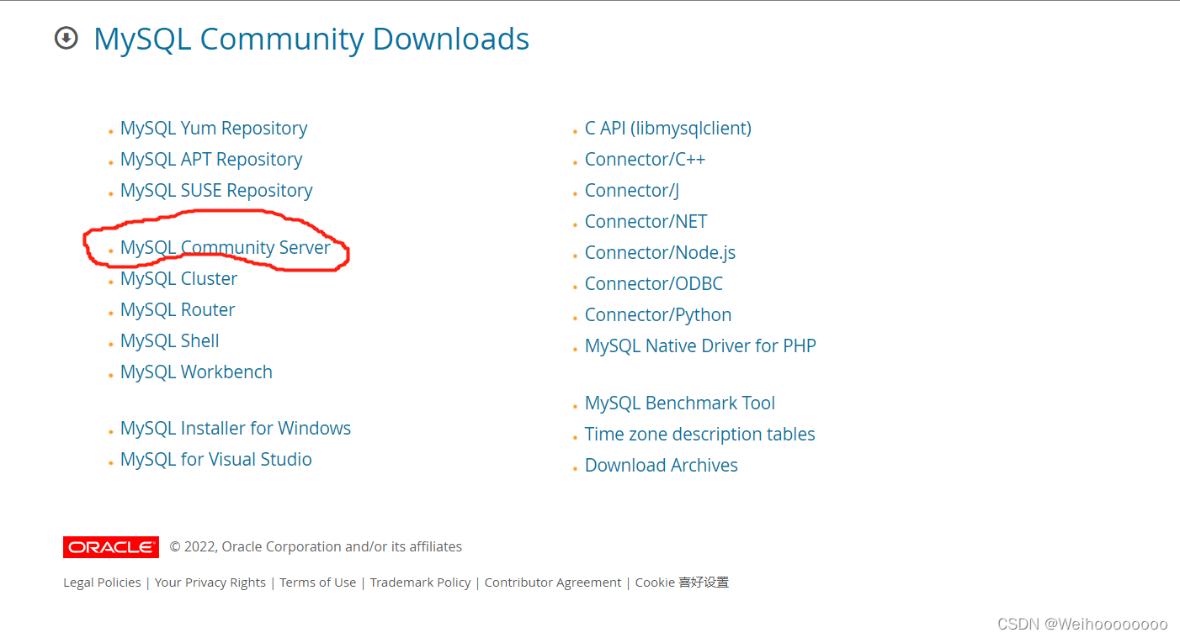
Task: Select MySQL for Visual Studio link
Action: coord(216,460)
